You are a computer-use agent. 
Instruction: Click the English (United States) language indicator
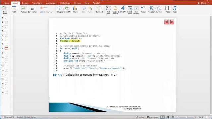click(x=27, y=117)
